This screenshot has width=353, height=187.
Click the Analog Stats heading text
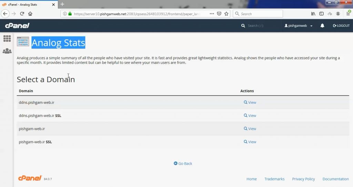[58, 43]
